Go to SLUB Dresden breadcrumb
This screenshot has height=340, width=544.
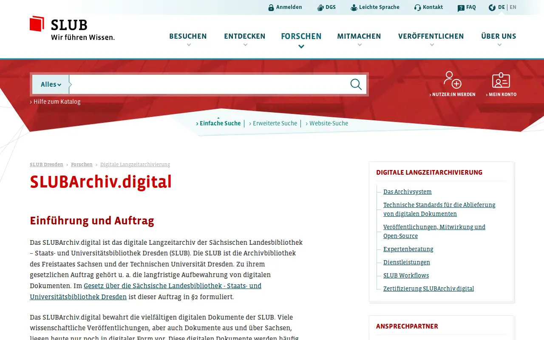tap(46, 164)
